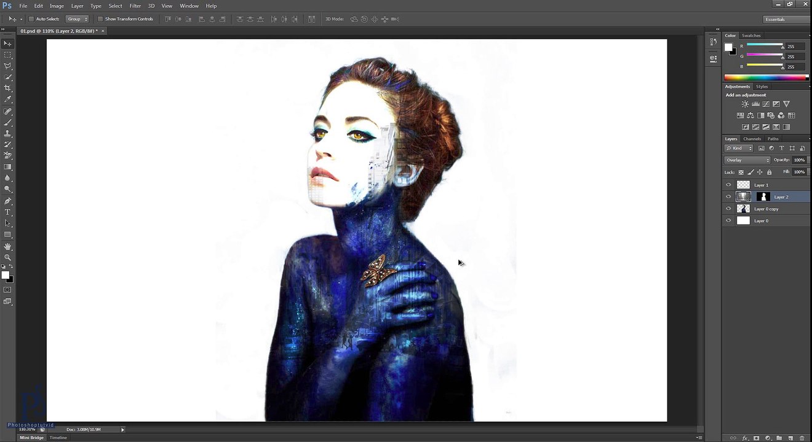Open the Filter menu
This screenshot has width=812, height=442.
(135, 6)
